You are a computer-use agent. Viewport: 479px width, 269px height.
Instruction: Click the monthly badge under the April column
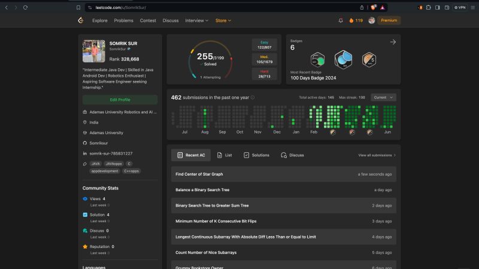pyautogui.click(x=352, y=132)
